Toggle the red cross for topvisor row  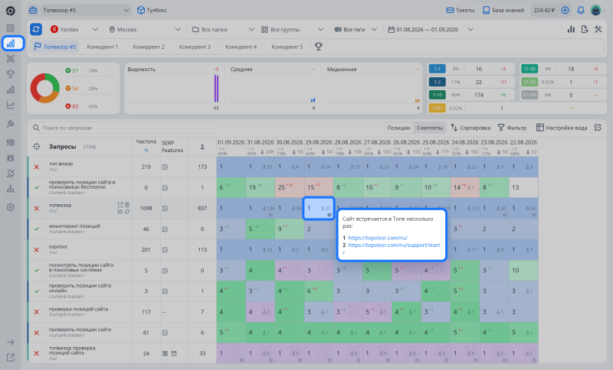pyautogui.click(x=36, y=250)
